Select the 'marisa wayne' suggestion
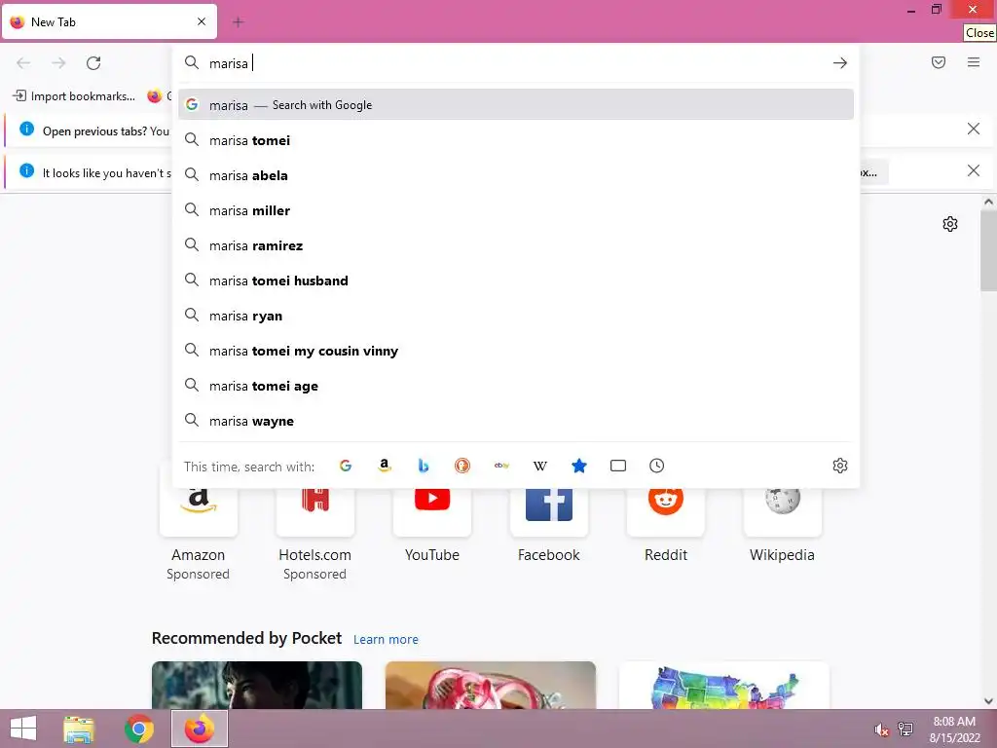 [x=516, y=421]
